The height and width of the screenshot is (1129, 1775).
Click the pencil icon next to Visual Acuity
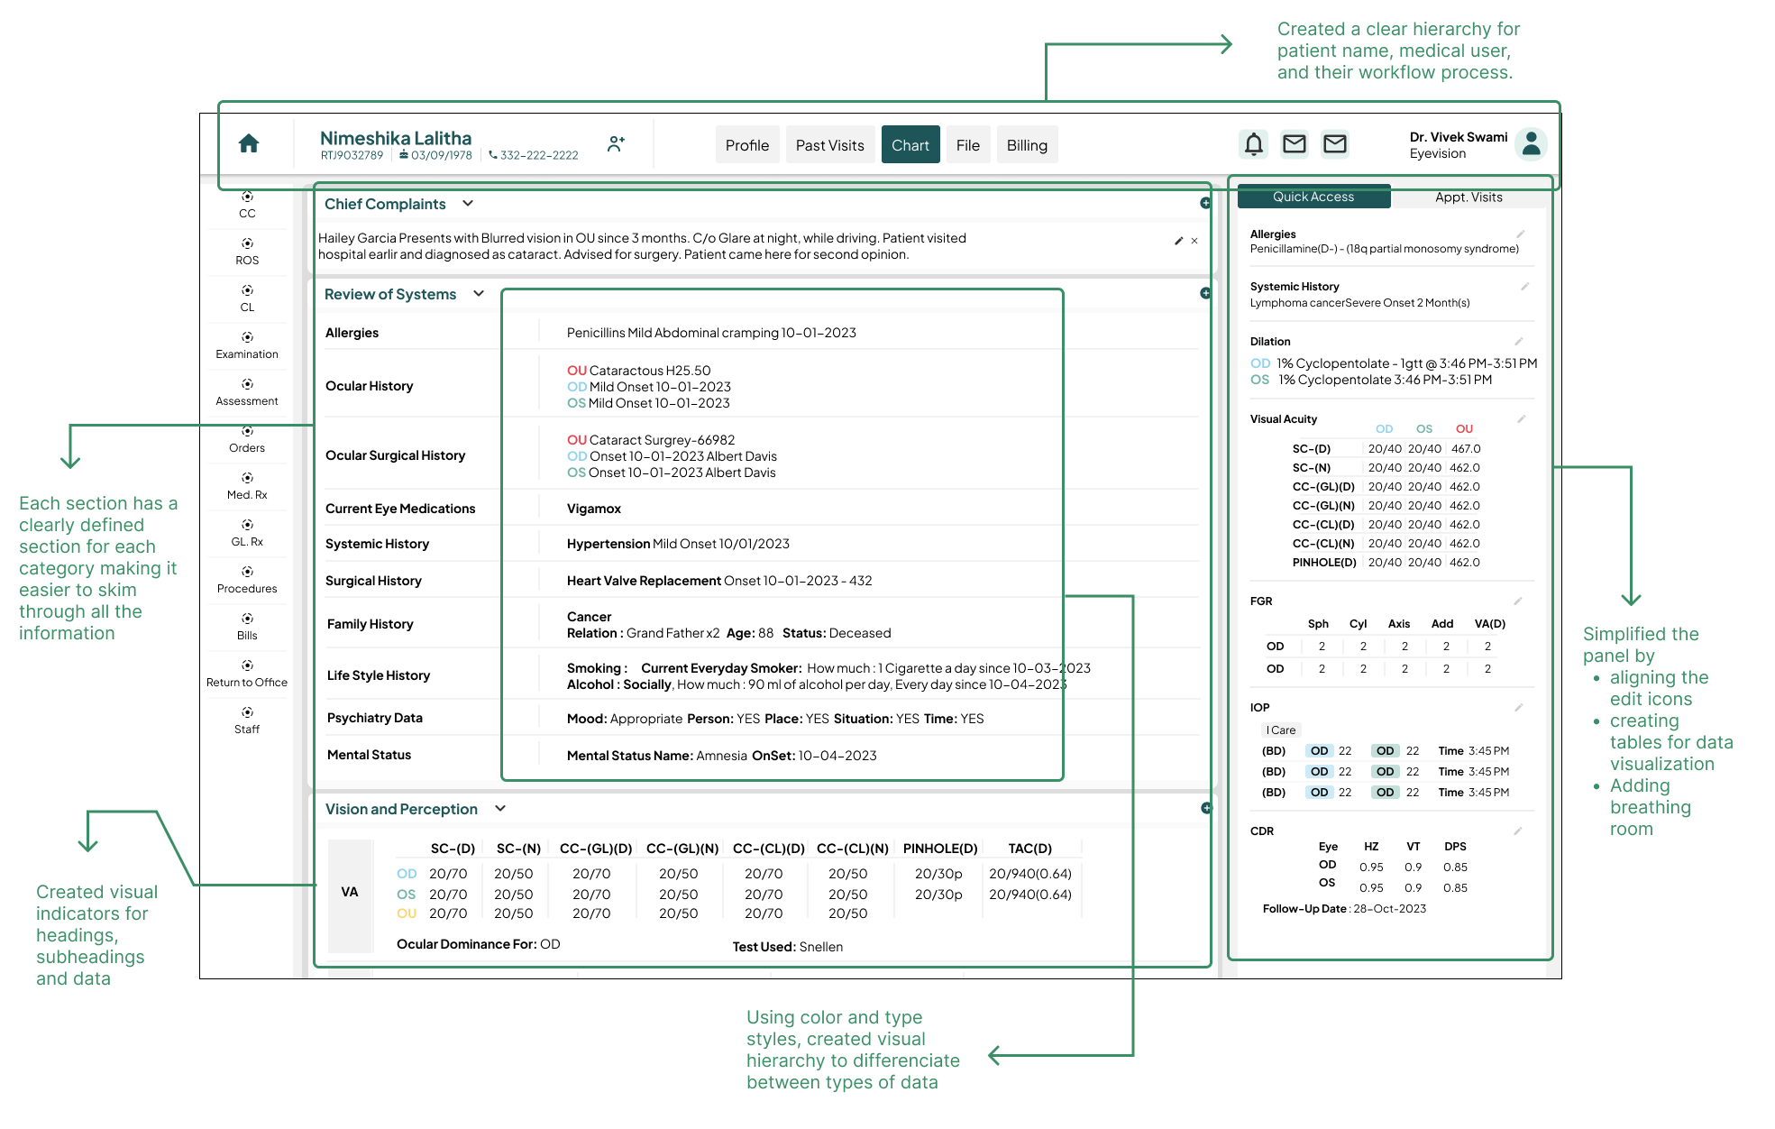[1521, 419]
